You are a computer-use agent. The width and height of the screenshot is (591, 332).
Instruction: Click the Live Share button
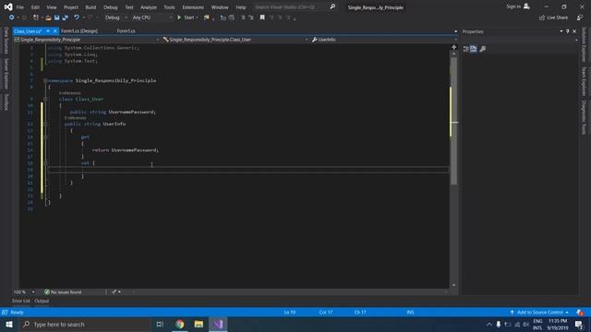pos(553,18)
